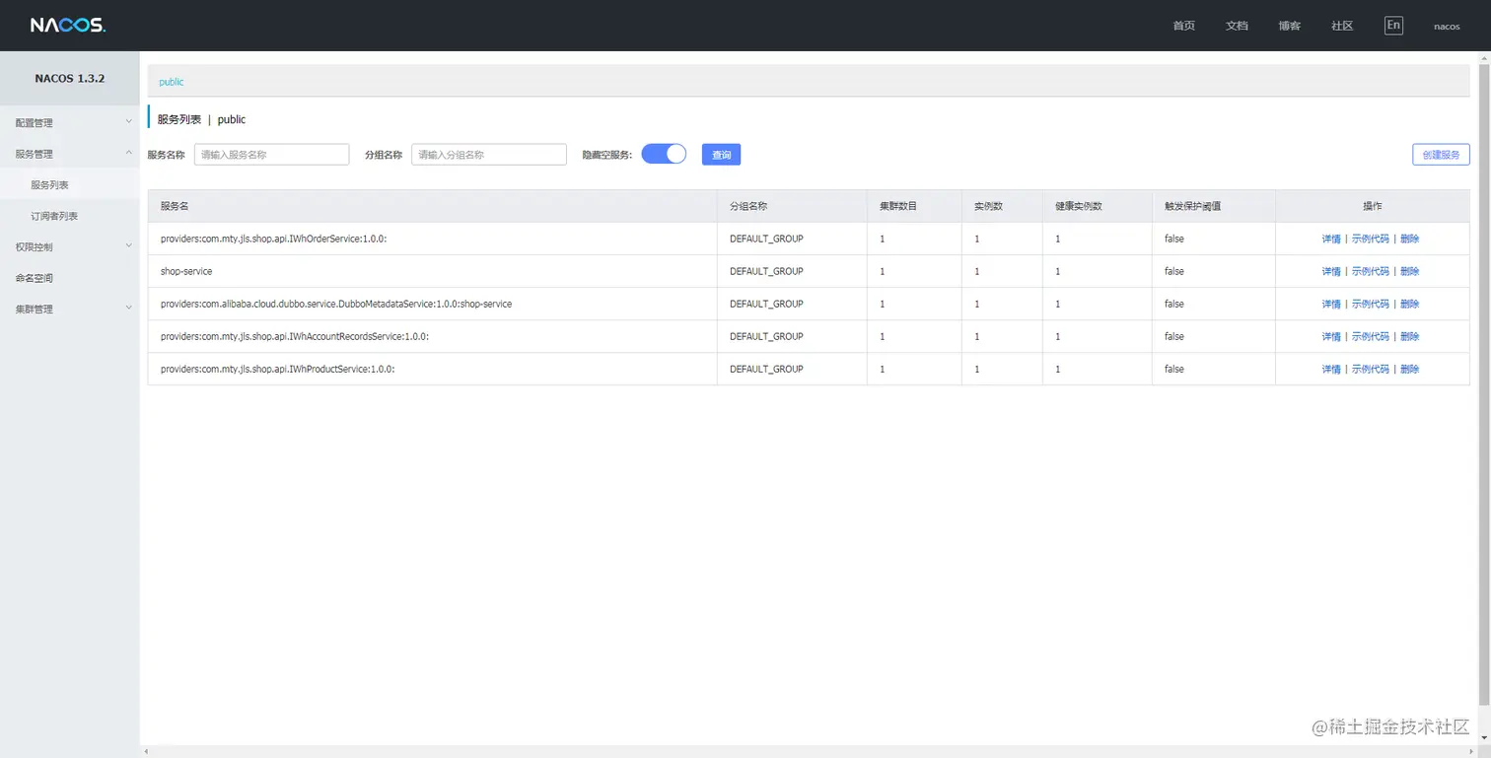
Task: Open 示例代码 for IWhAccountRecordsService row
Action: pyautogui.click(x=1370, y=336)
